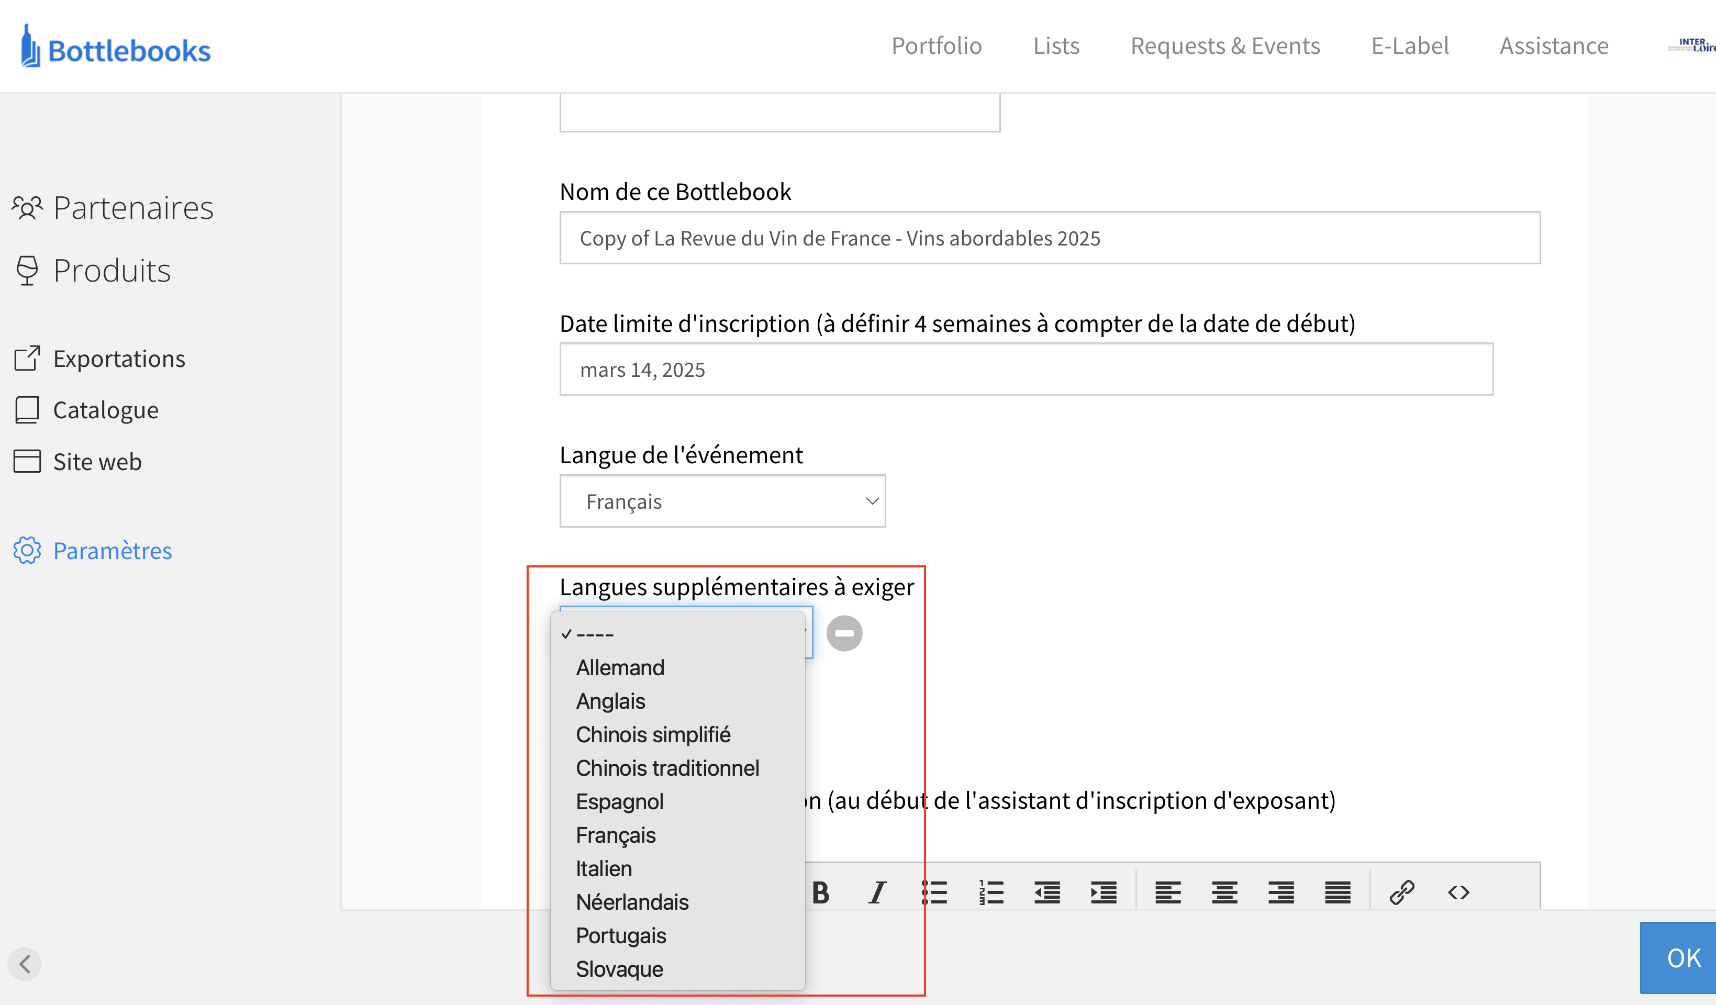Insert numbered list in editor
Screen dimensions: 1716x1005
(991, 892)
